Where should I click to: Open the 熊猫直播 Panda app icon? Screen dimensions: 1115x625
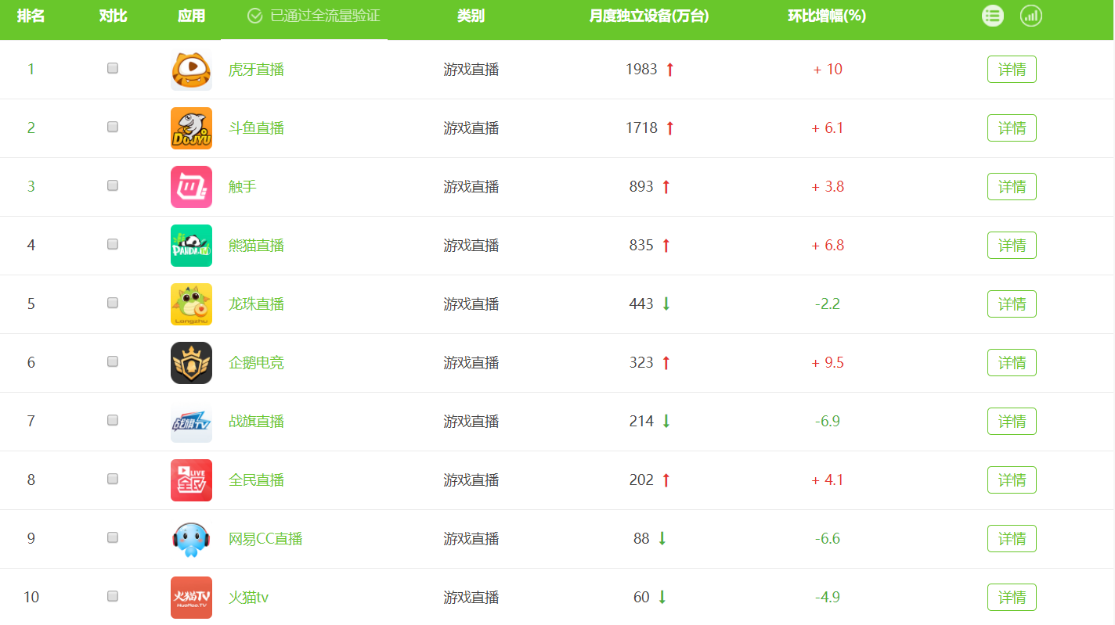(191, 246)
